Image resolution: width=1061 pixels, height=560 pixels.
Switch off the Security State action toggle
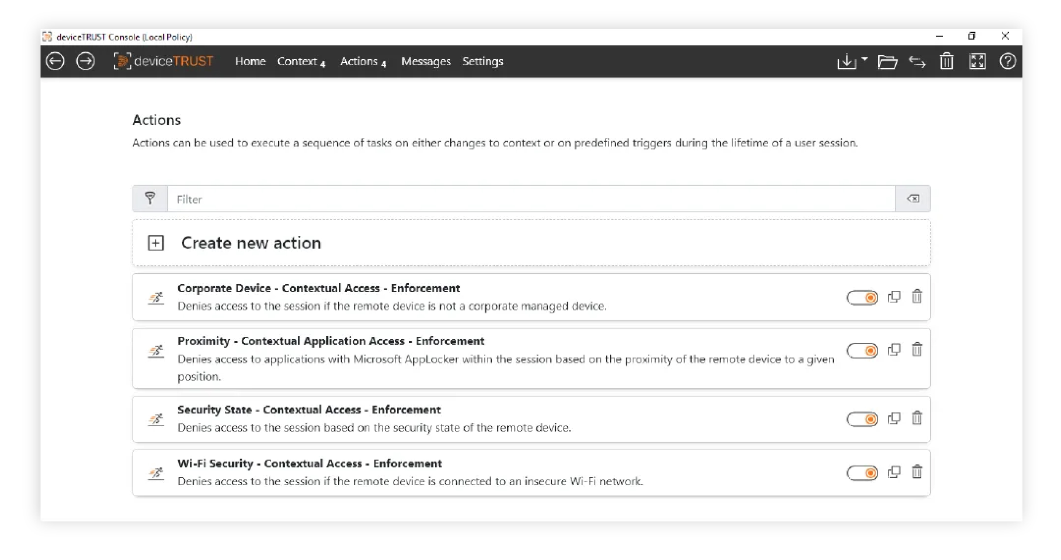click(862, 419)
